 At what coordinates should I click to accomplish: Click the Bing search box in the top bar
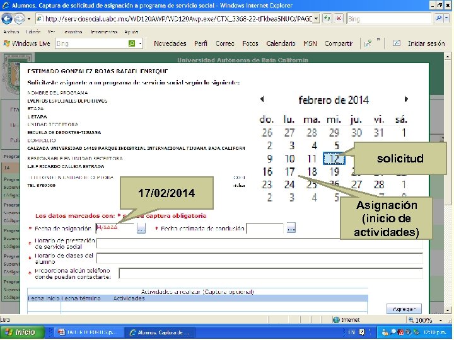click(x=389, y=19)
